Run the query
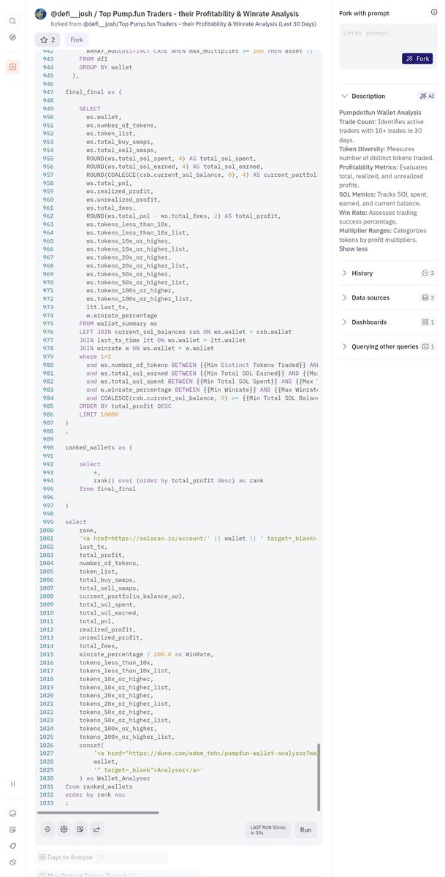 [306, 829]
